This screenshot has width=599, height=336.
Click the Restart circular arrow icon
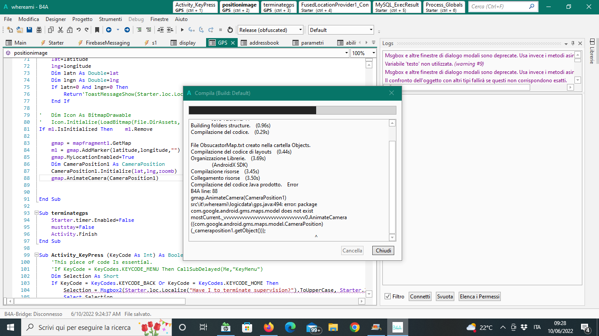pos(230,30)
